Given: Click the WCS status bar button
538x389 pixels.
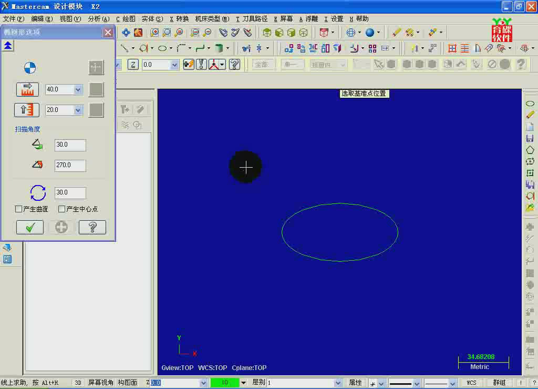Looking at the screenshot, I should pyautogui.click(x=471, y=383).
